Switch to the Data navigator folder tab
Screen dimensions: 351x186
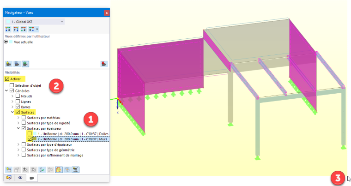9,178
